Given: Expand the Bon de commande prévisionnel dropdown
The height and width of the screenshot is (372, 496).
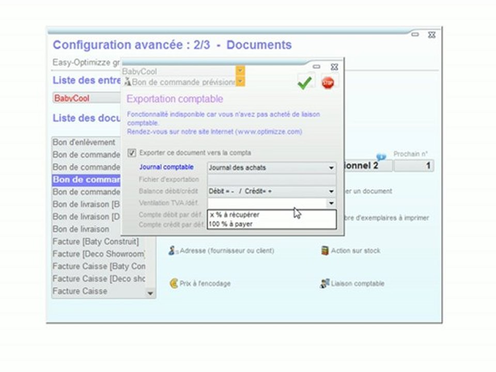Looking at the screenshot, I should (240, 82).
